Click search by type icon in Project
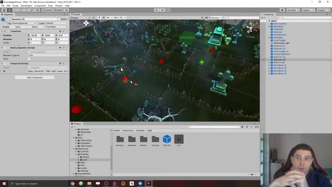Viewport: 332px width, 187px height. (x=242, y=127)
